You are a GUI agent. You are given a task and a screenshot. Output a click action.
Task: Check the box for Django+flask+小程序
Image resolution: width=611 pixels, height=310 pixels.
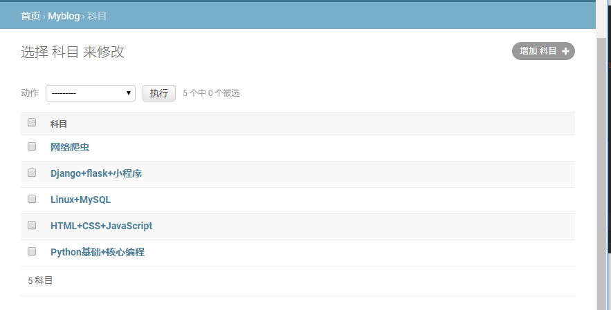(x=32, y=173)
